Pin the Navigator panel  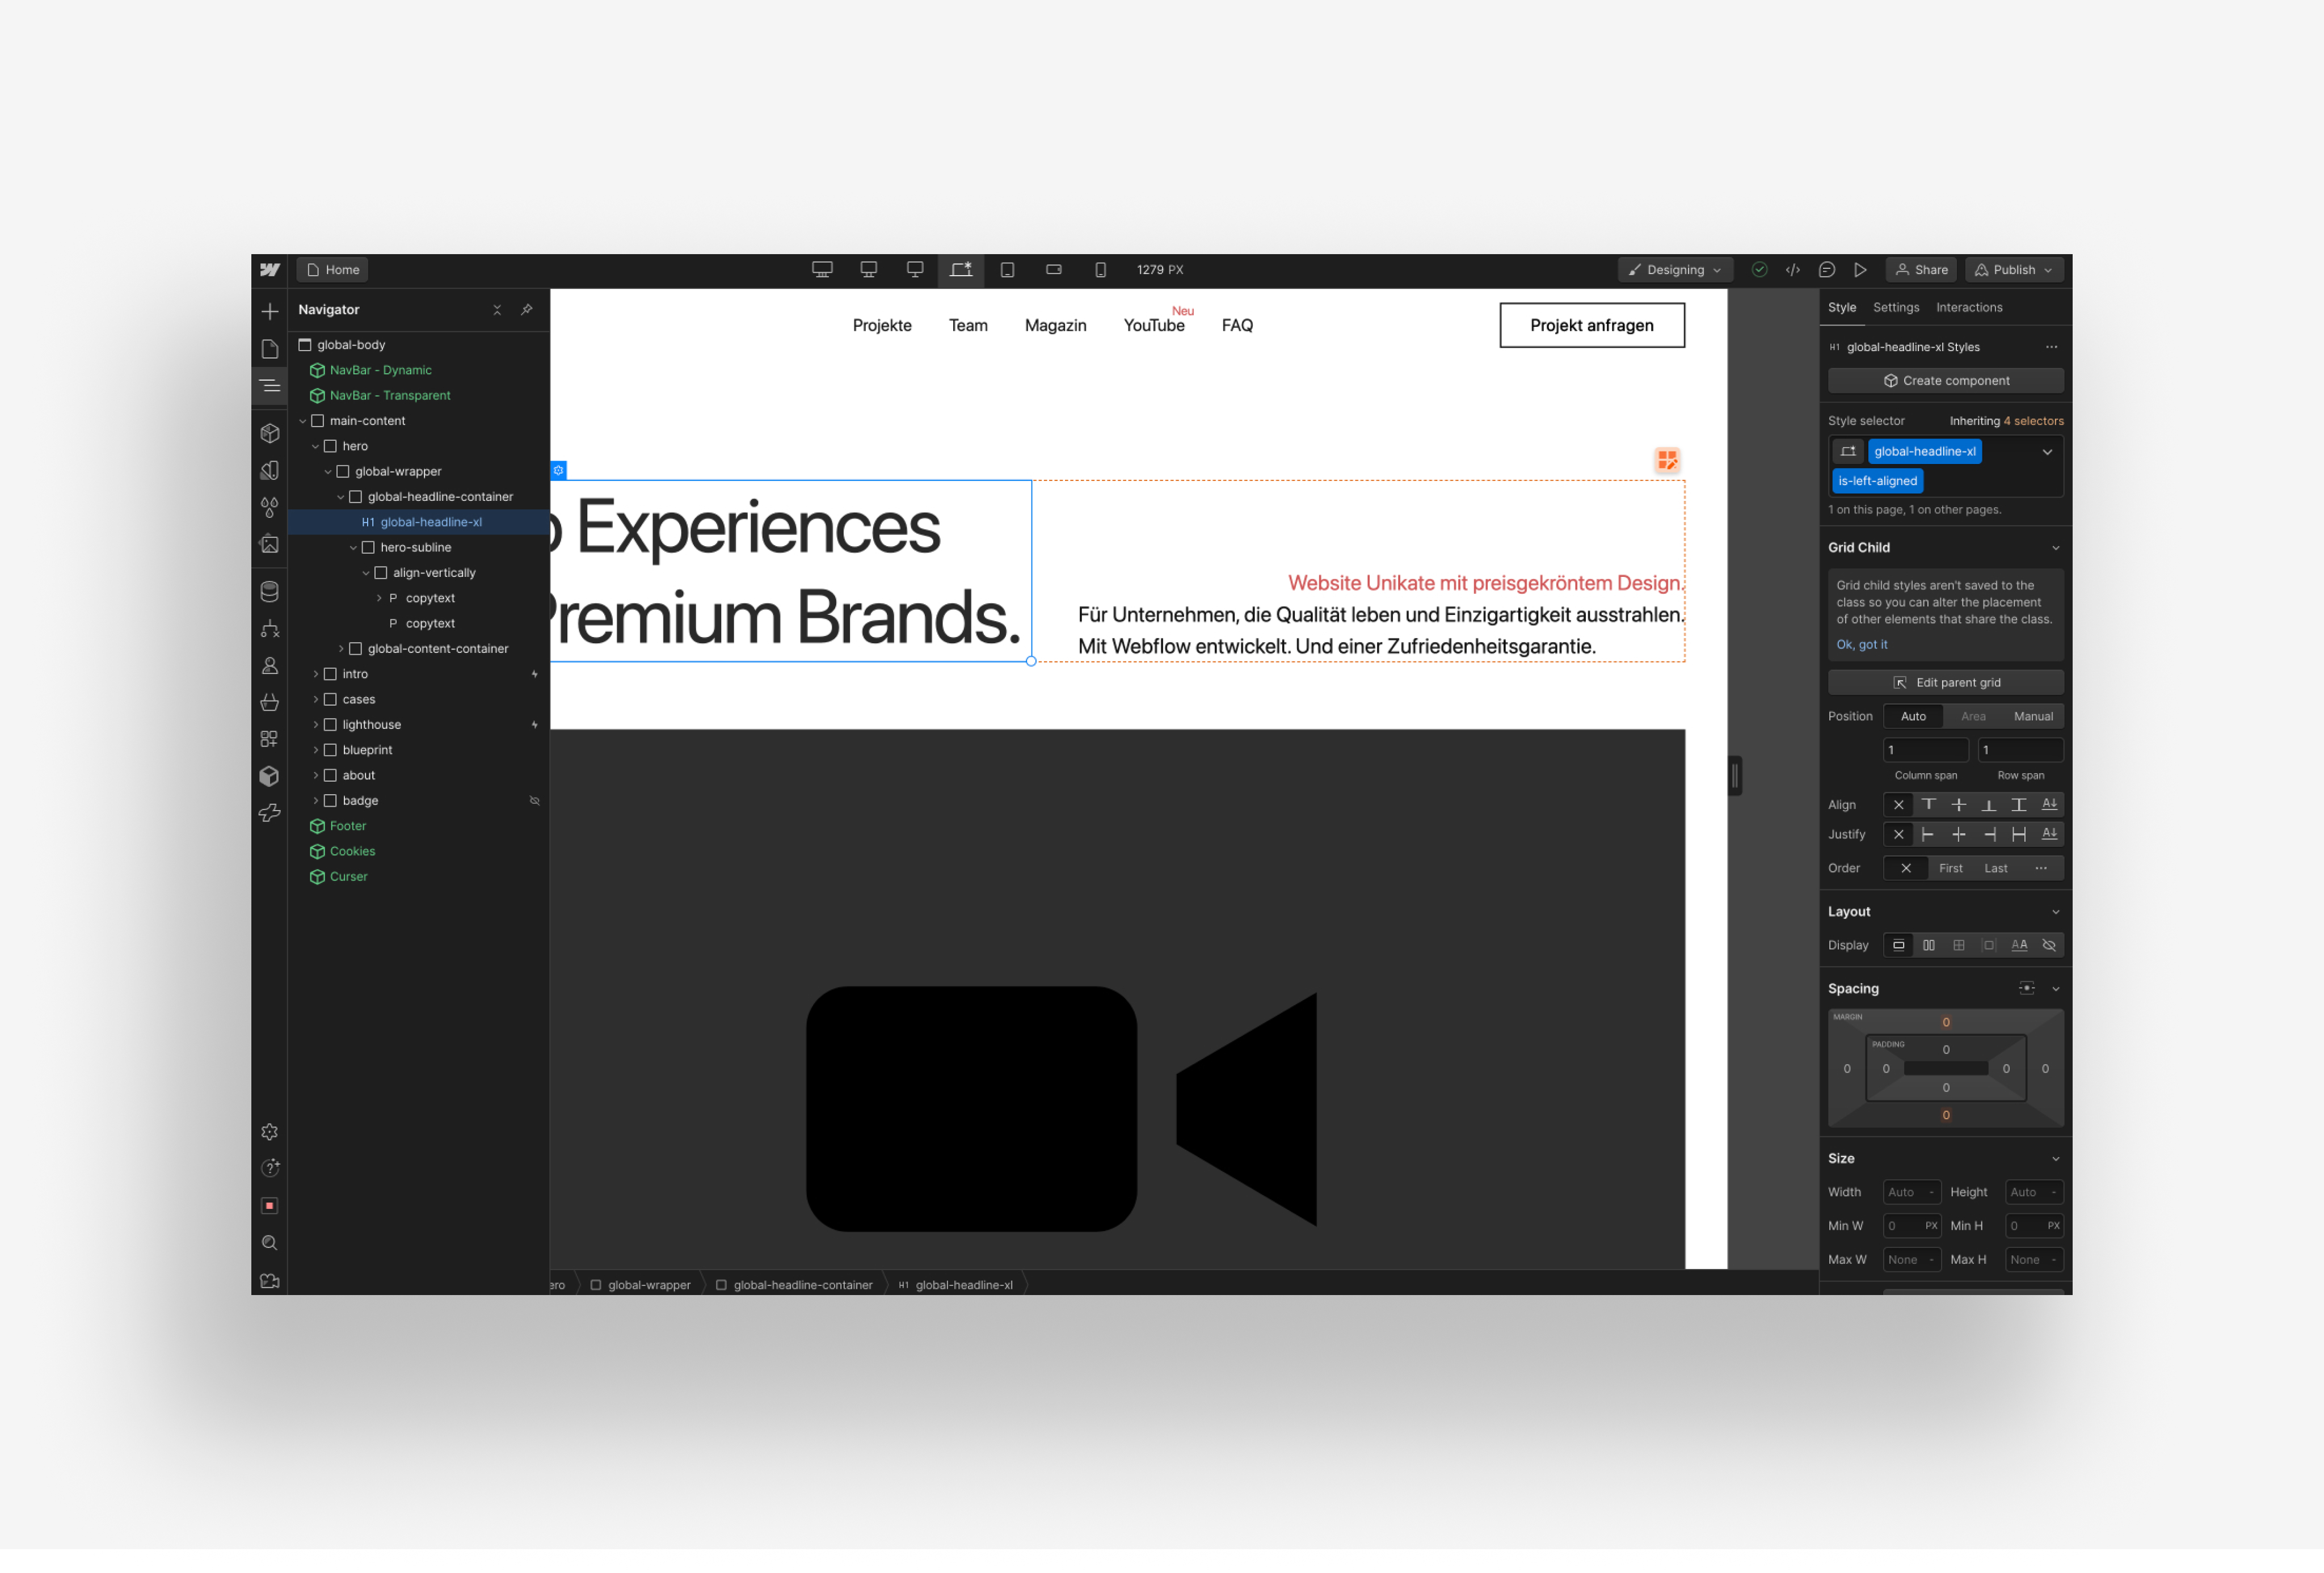(527, 310)
